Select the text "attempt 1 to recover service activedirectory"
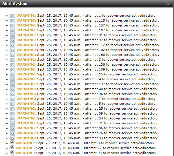Image resolution: width=174 pixels, height=156 pixels. coord(120,16)
